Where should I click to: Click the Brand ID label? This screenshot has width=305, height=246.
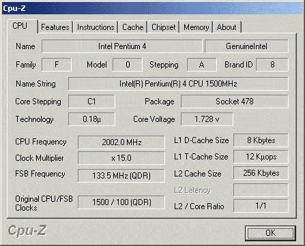coord(239,65)
